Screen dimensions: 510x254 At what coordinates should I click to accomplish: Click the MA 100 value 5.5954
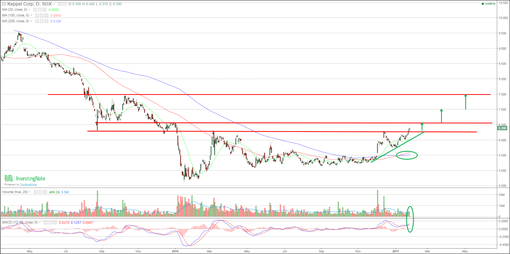pos(56,16)
